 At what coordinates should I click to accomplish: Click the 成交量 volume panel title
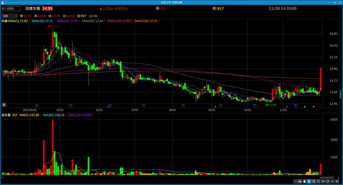coord(6,115)
